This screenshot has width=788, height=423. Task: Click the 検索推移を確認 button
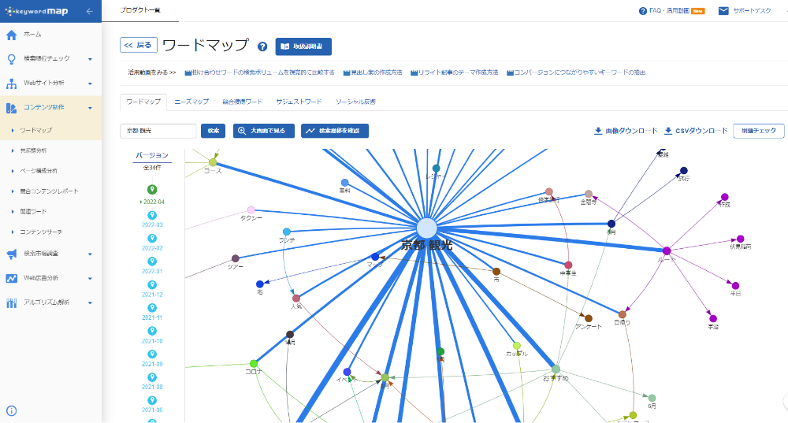coord(335,131)
